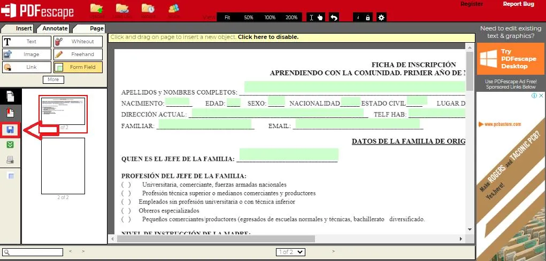Open the gear settings icon
The width and height of the screenshot is (546, 261).
coord(381,18)
